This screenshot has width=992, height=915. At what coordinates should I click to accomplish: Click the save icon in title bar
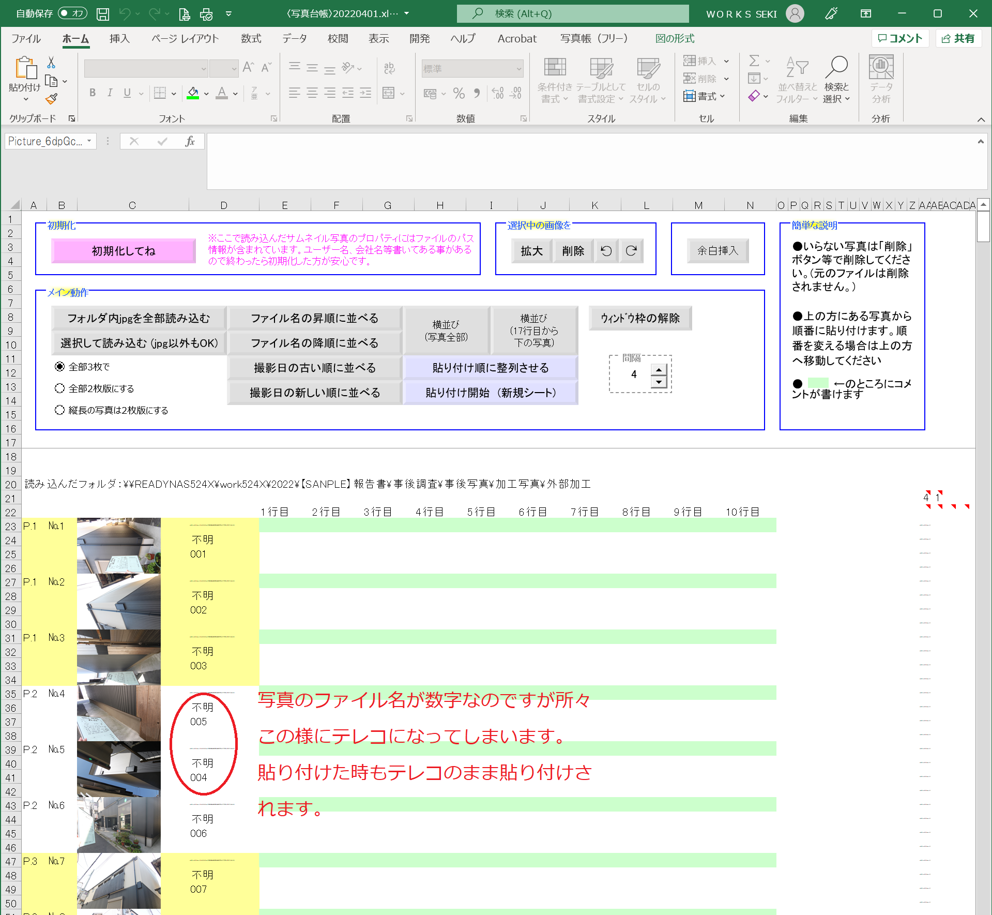[103, 14]
